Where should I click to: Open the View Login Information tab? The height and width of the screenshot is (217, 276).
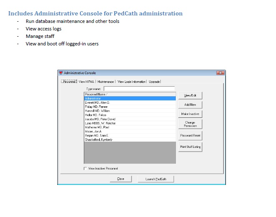coord(132,82)
